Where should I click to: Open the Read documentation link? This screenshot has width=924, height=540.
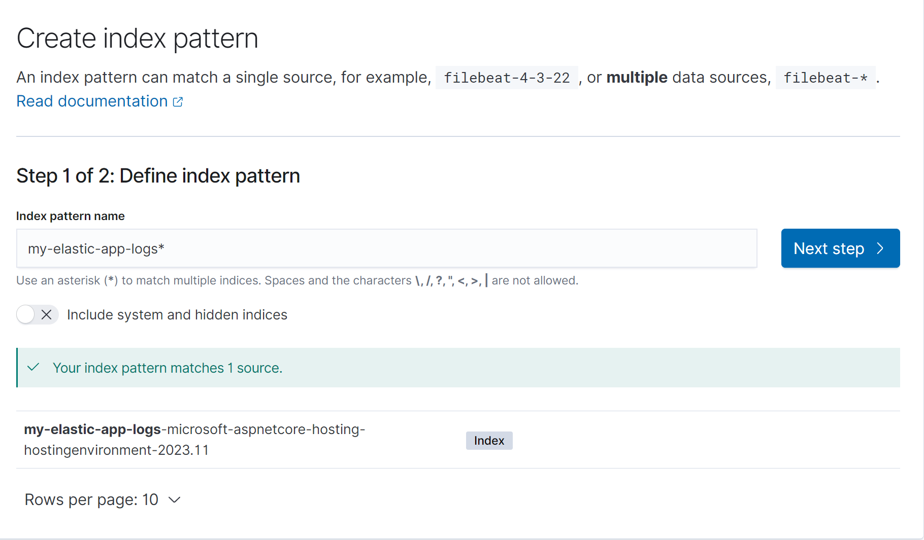click(x=92, y=101)
